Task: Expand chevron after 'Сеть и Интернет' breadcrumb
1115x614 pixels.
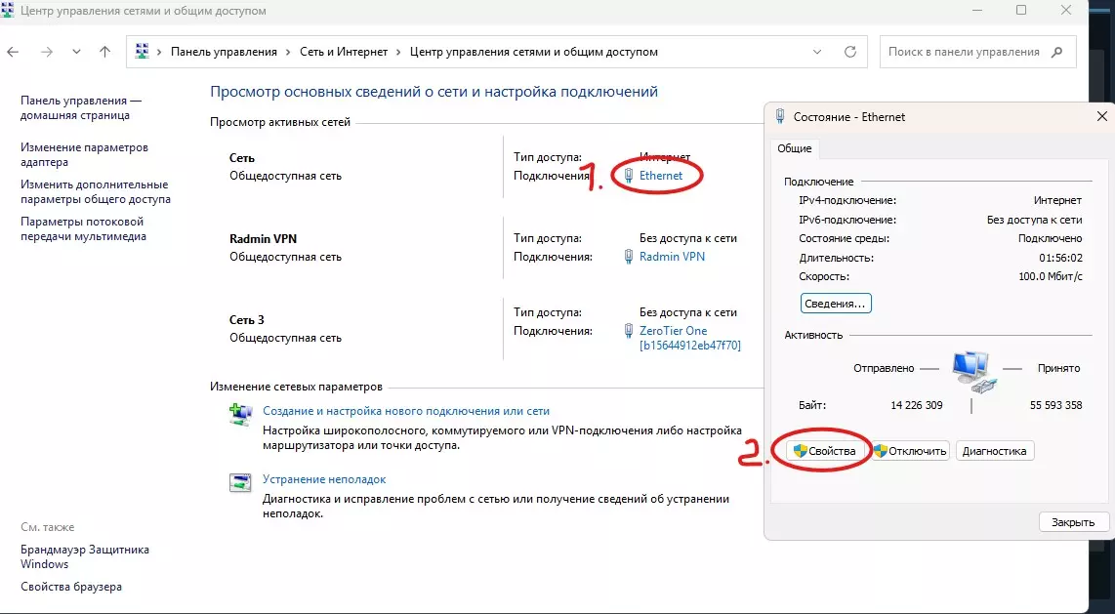Action: pos(399,52)
